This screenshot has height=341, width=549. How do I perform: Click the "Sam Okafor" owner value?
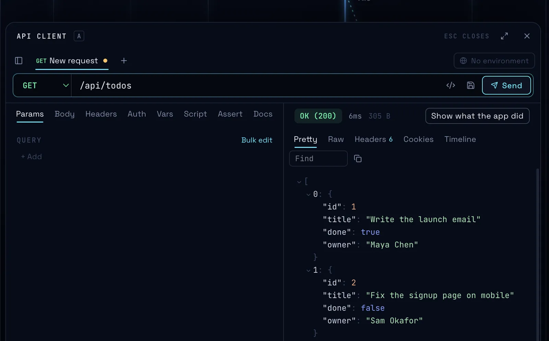click(x=394, y=321)
